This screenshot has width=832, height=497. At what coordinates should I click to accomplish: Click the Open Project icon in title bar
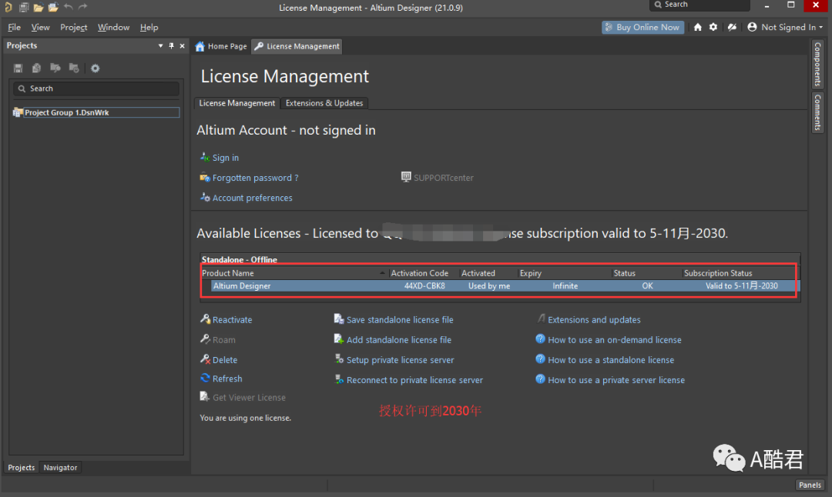[x=52, y=8]
